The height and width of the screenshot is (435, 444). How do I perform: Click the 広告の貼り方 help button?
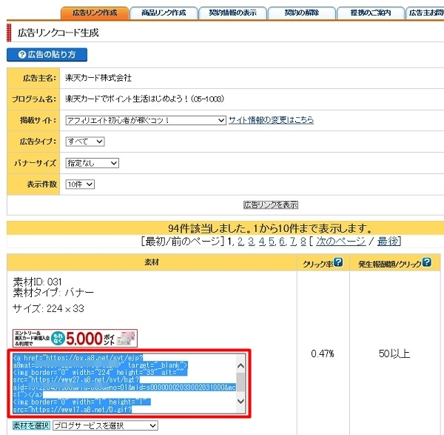click(47, 54)
